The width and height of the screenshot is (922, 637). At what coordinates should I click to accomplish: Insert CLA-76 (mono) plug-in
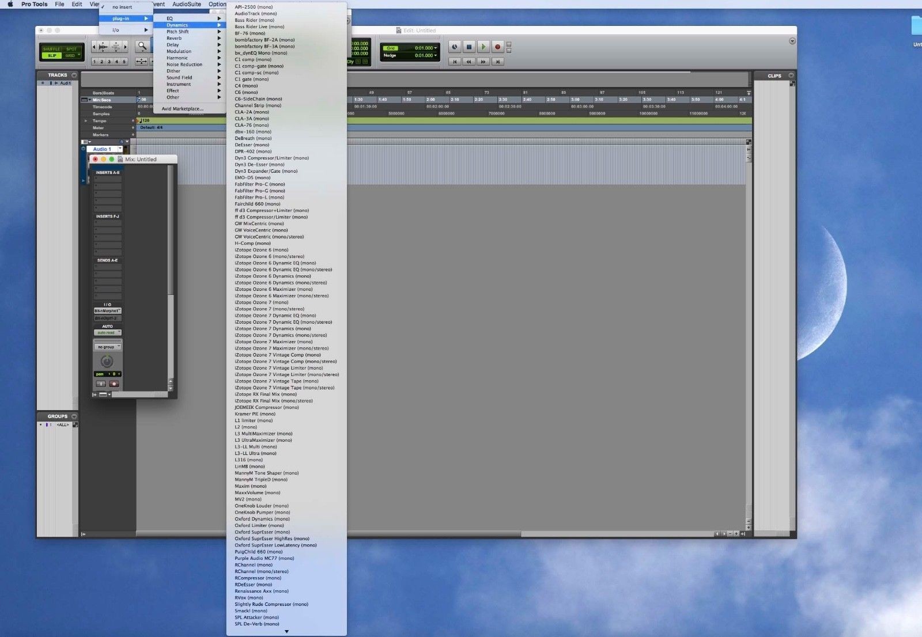pos(286,125)
